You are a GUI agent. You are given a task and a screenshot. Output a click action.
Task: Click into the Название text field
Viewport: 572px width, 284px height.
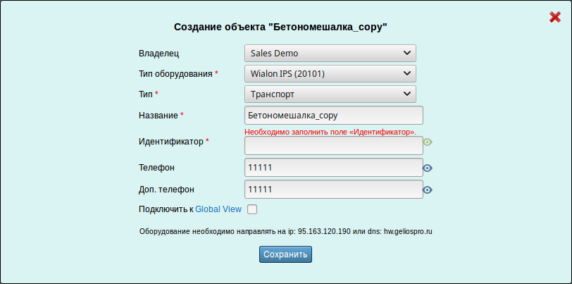pyautogui.click(x=333, y=115)
